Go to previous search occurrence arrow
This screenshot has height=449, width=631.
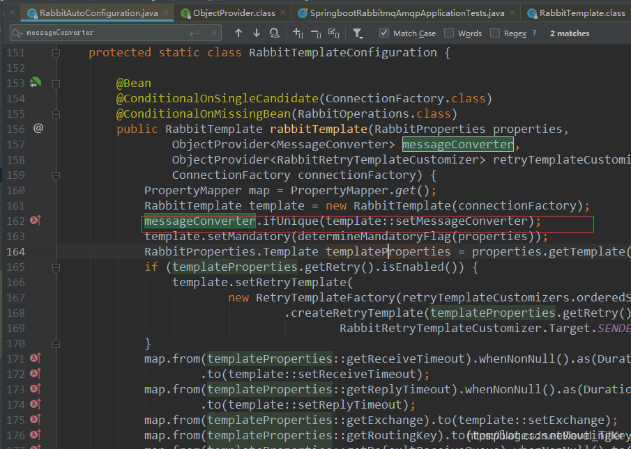tap(238, 33)
